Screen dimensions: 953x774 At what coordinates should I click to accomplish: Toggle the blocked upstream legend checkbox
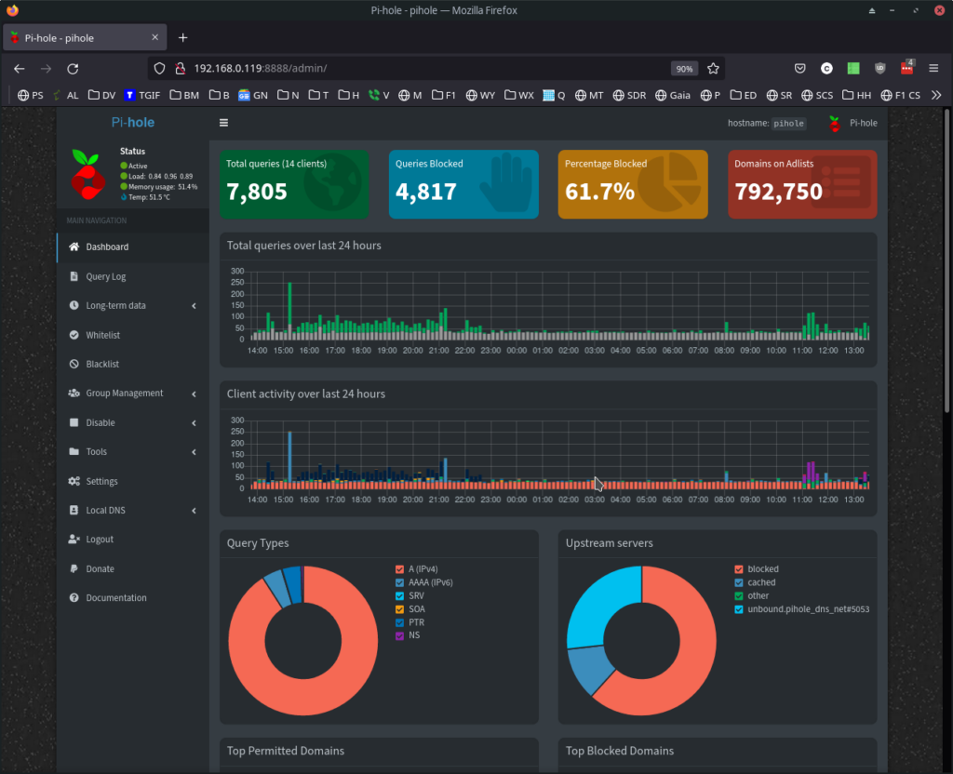click(x=738, y=569)
